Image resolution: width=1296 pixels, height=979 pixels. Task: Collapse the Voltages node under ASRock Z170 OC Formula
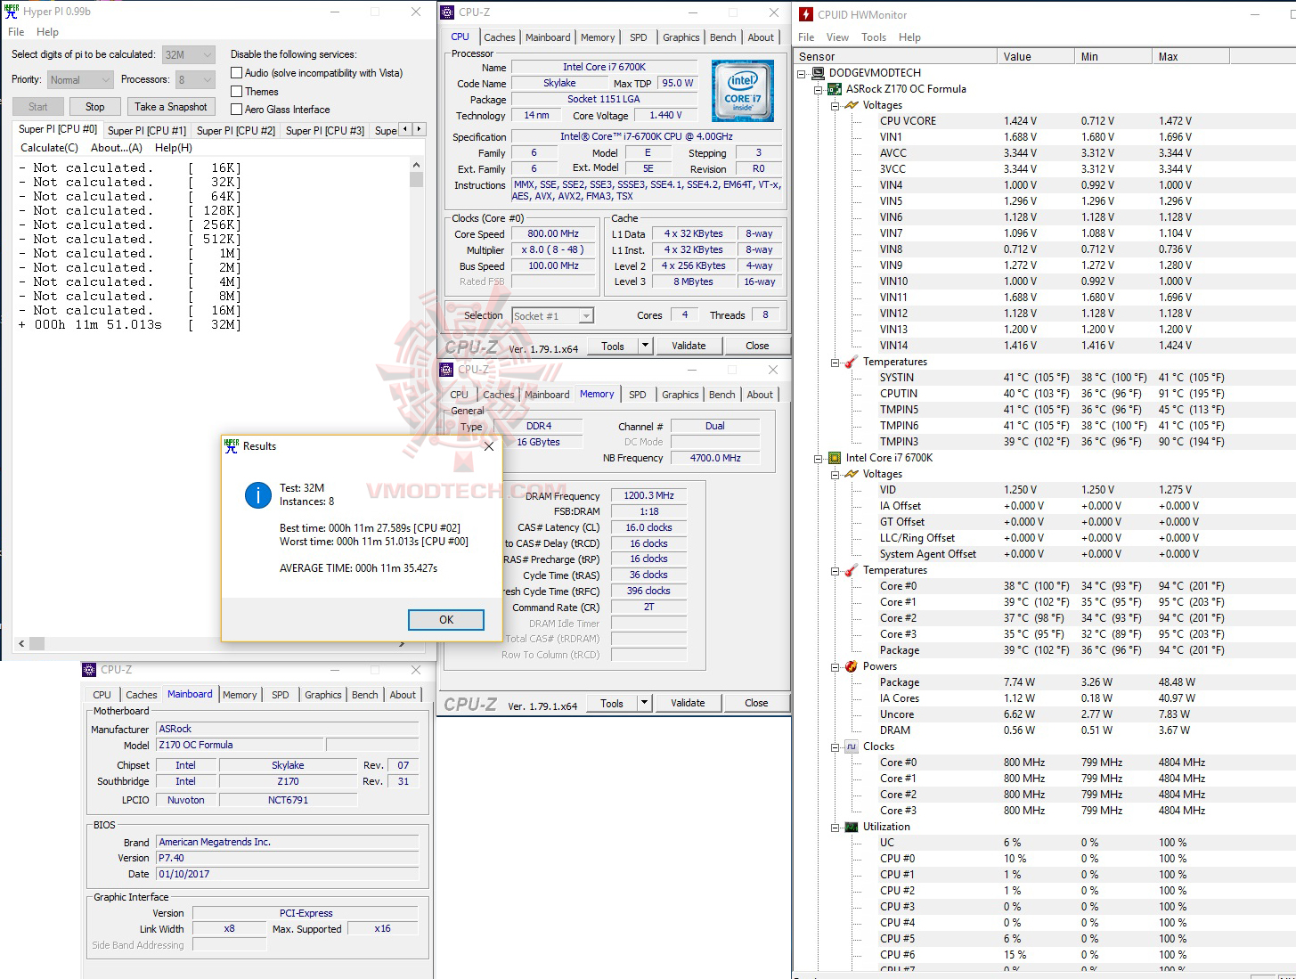pos(835,105)
